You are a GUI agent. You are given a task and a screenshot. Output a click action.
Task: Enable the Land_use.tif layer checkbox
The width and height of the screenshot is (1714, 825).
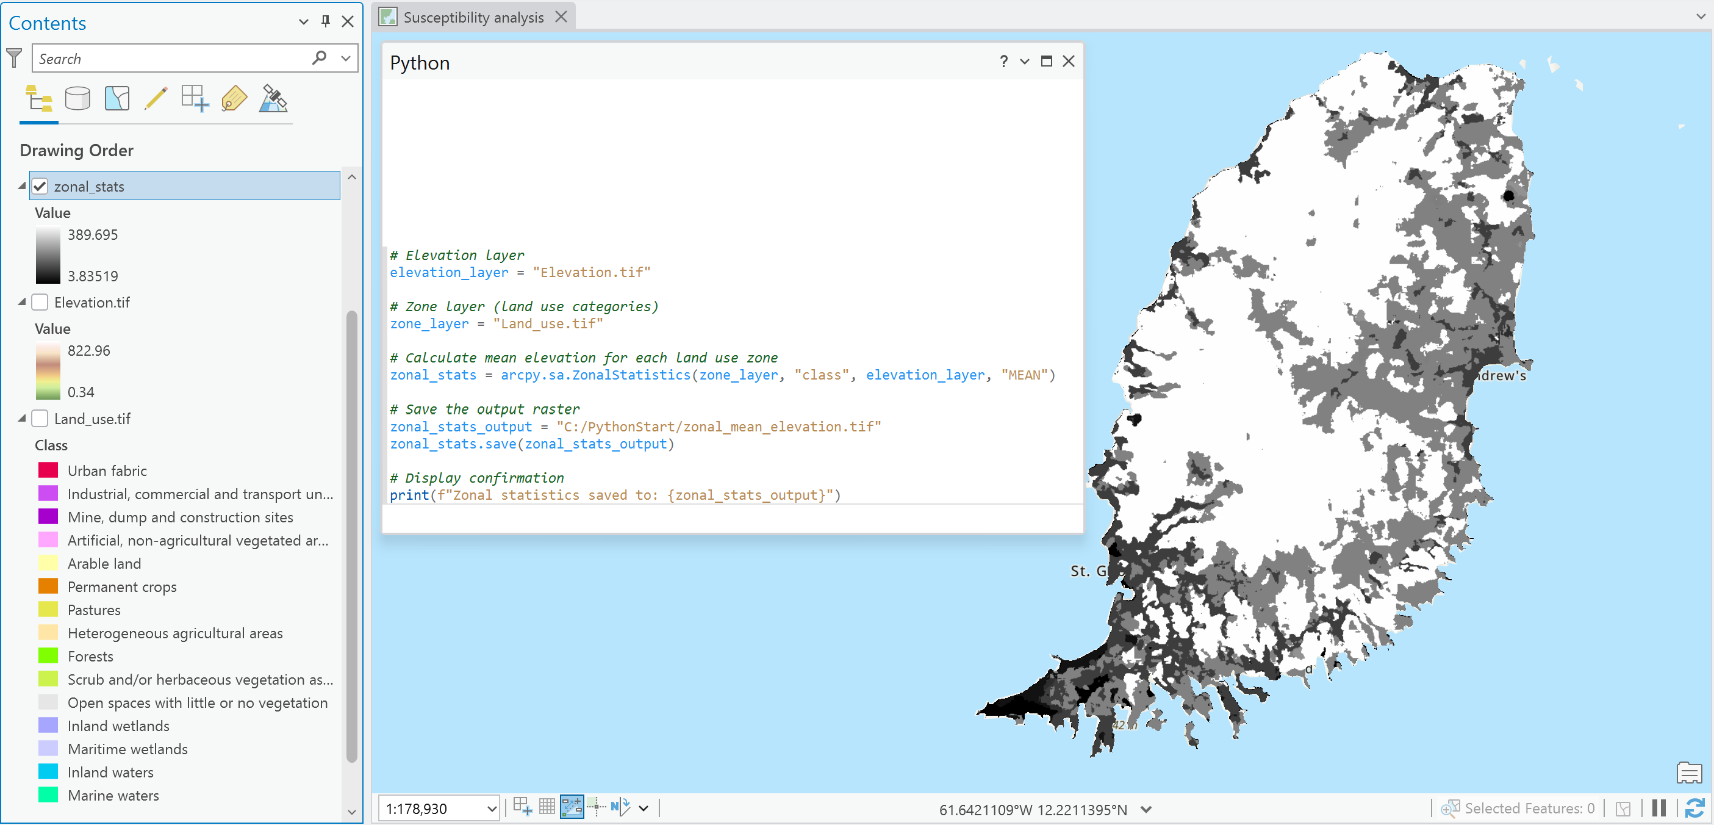41,419
